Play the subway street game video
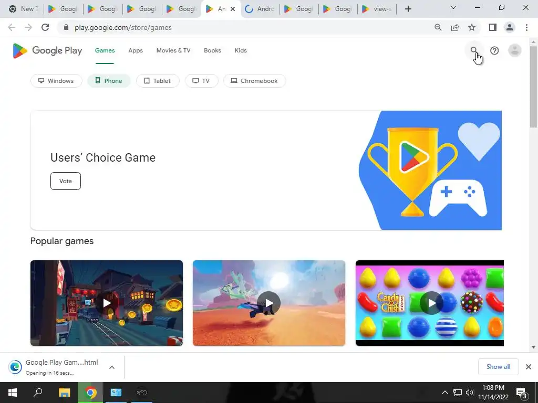Screen dimensions: 538x403 click(x=106, y=303)
